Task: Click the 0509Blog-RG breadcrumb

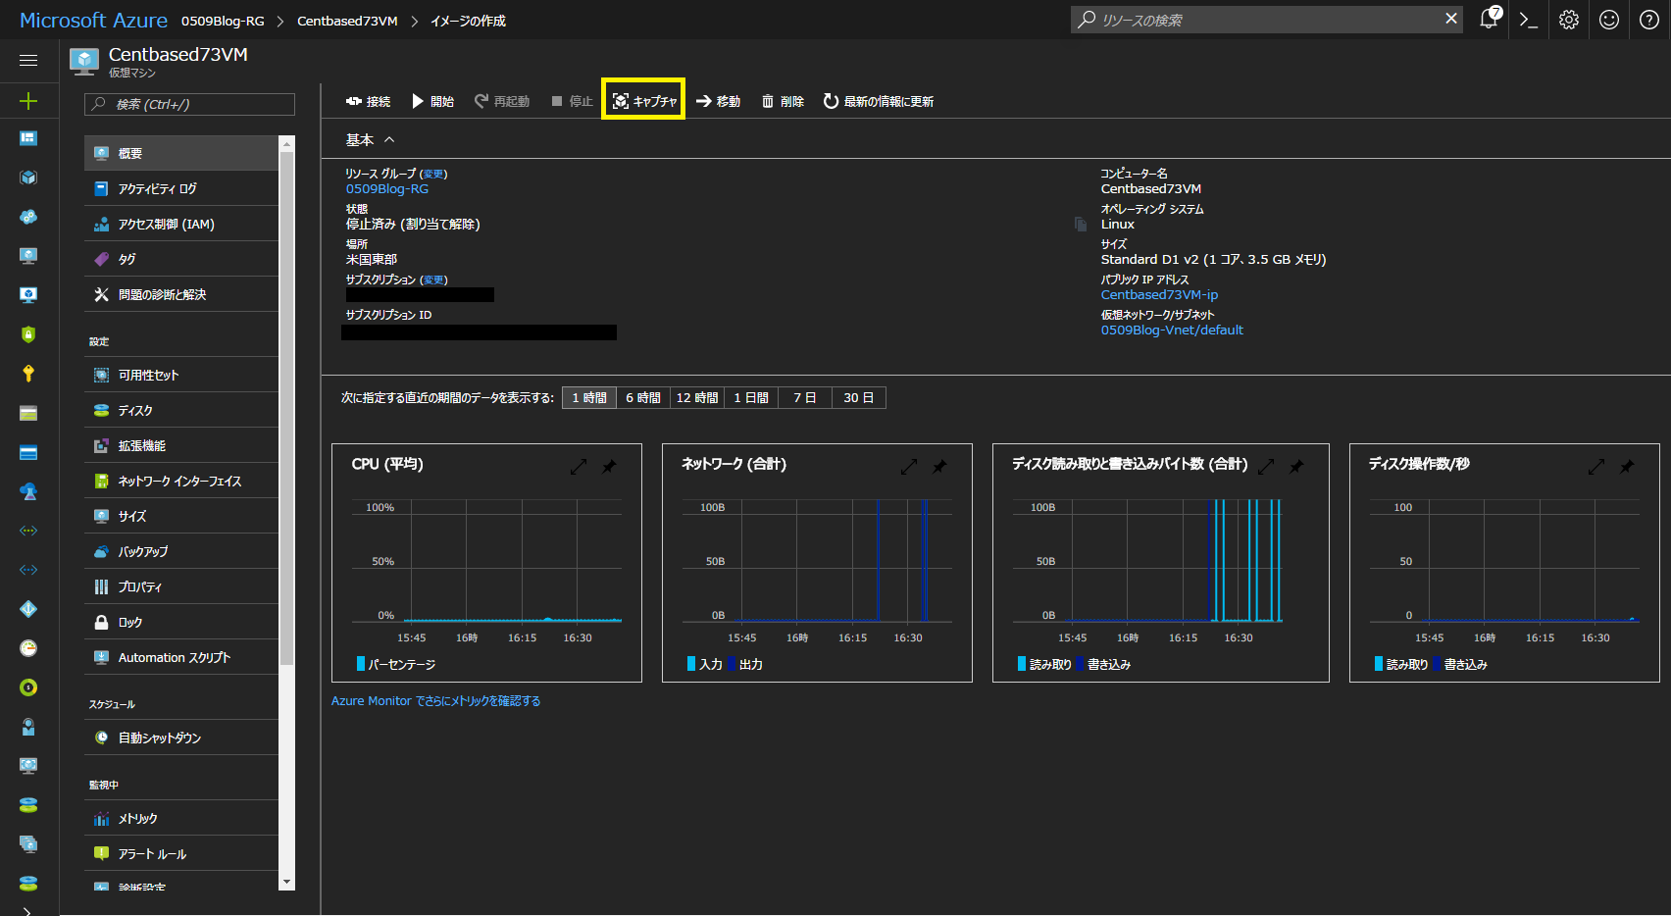Action: click(223, 21)
